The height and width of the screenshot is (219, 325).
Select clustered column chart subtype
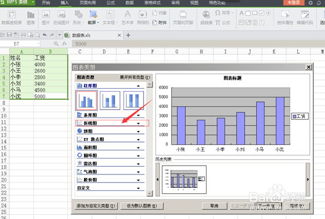86,100
